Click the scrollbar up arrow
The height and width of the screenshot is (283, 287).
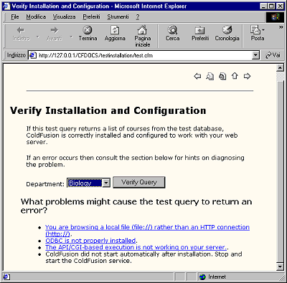[x=280, y=68]
